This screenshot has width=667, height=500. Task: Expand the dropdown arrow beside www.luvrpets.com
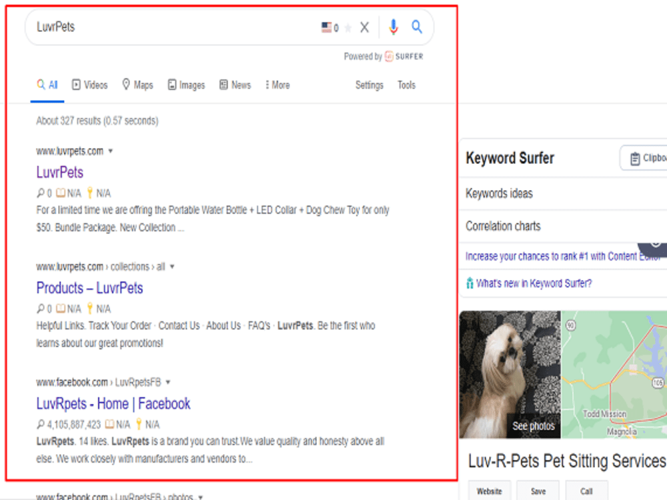(x=111, y=151)
